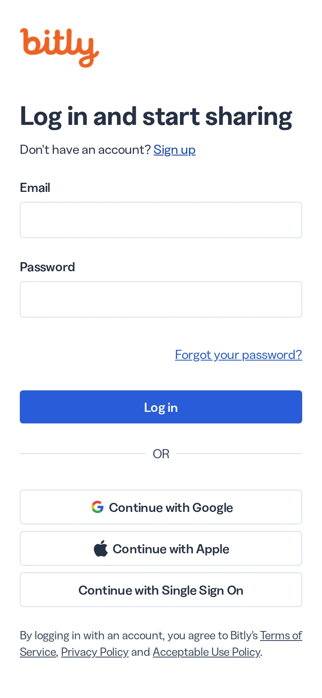This screenshot has height=698, width=322.
Task: Click the orange Bitly logo
Action: coord(59,48)
